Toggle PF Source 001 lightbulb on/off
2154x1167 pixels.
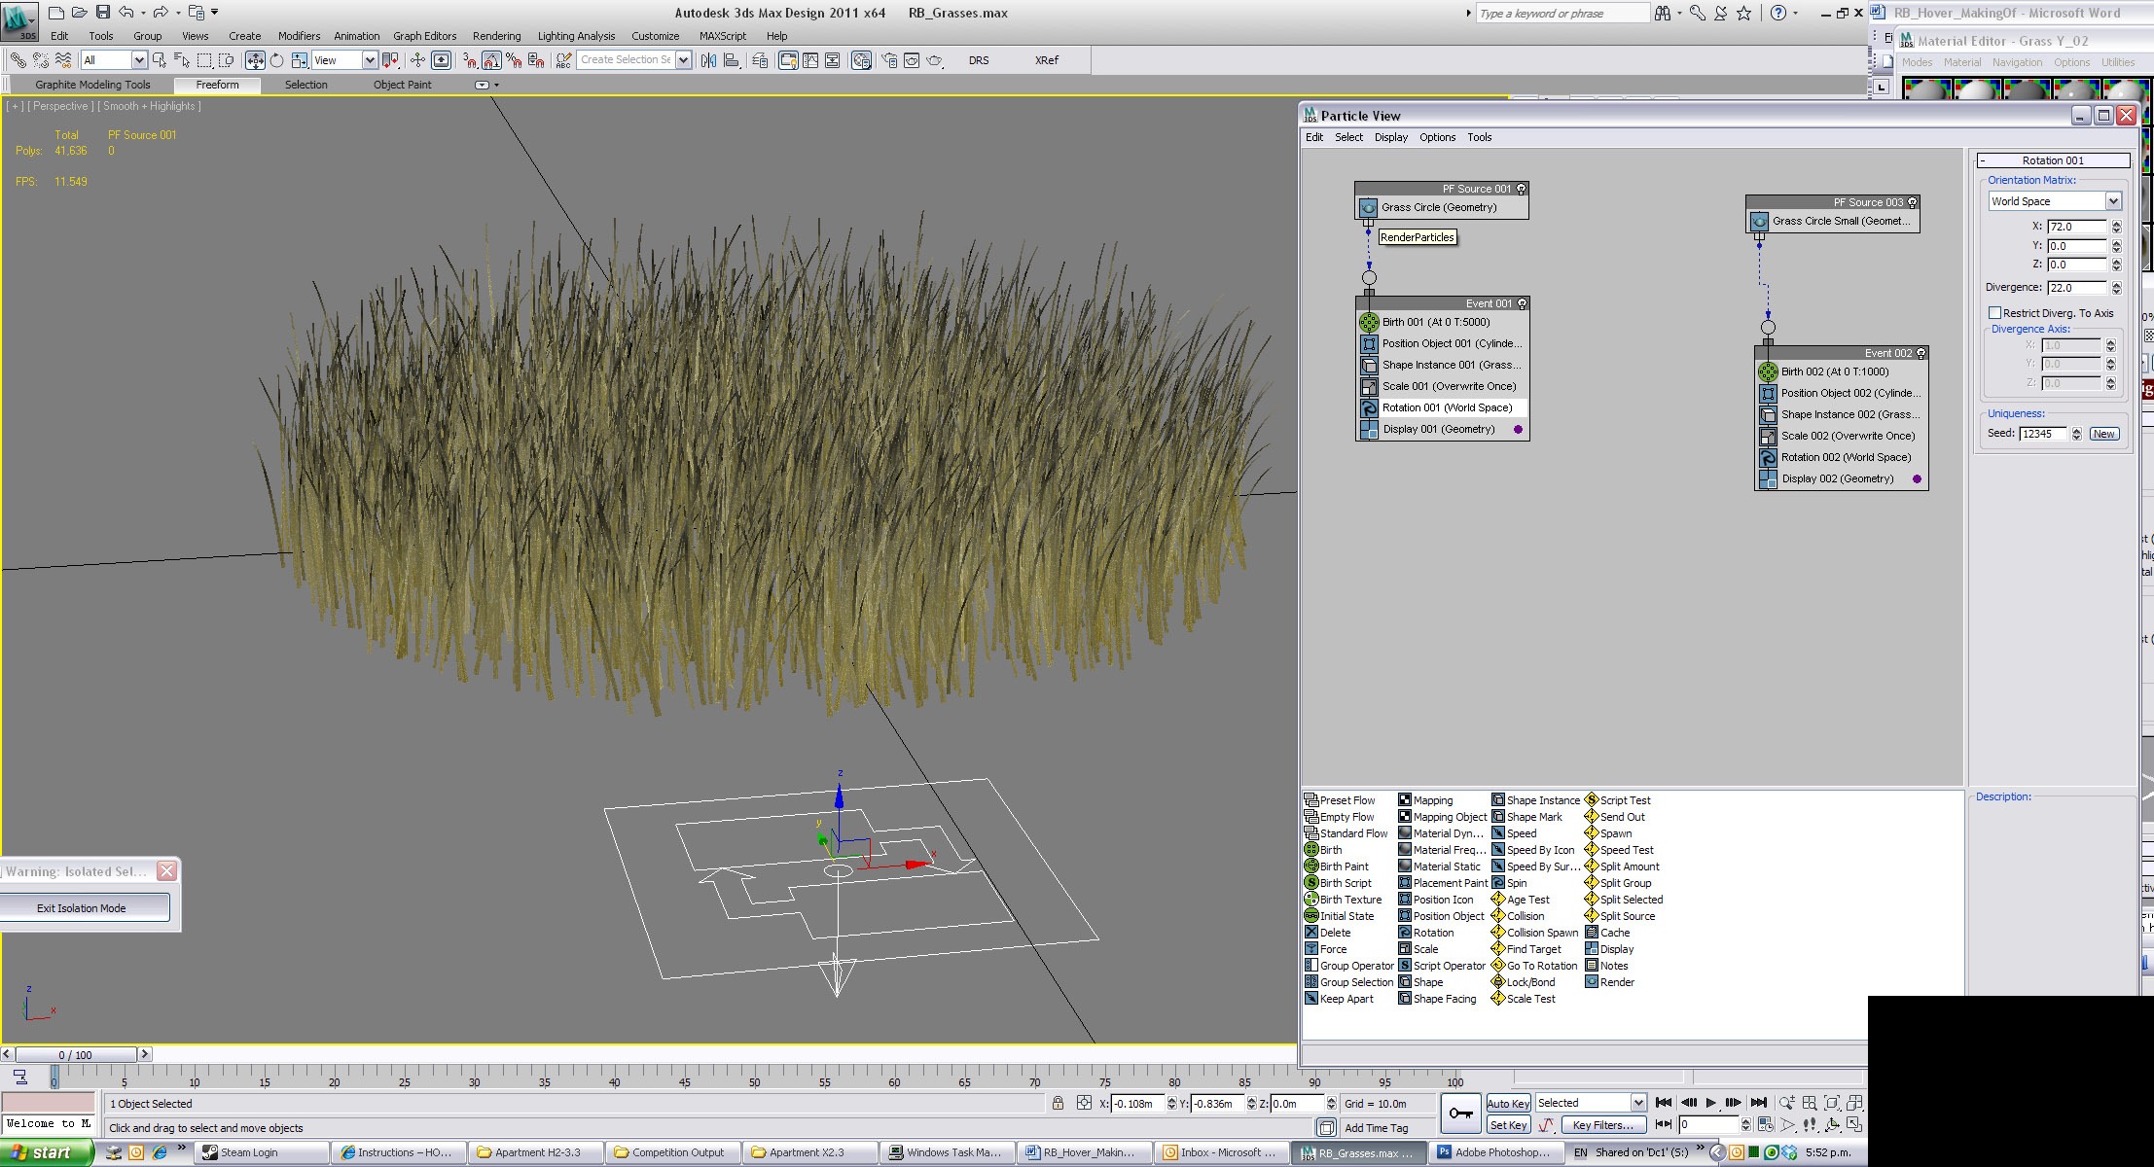(x=1522, y=189)
